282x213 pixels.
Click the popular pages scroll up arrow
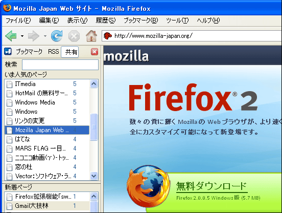[93, 83]
